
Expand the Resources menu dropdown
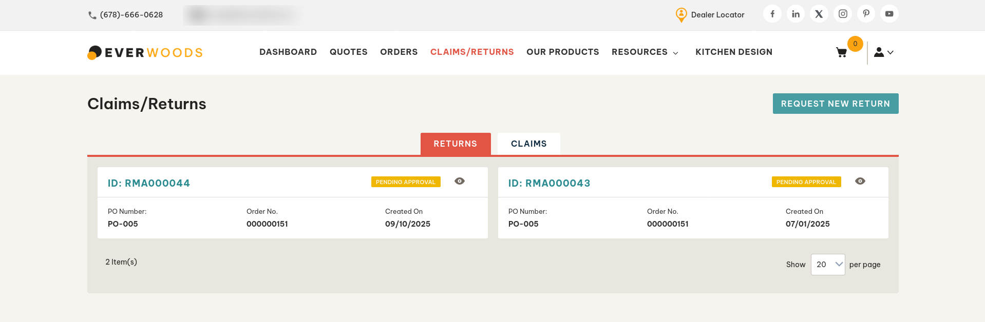click(x=645, y=52)
